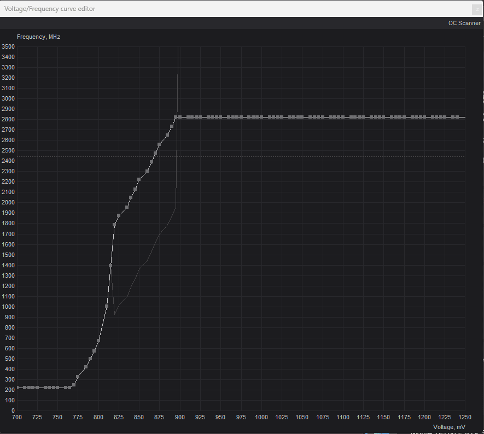This screenshot has width=484, height=434.
Task: Select the curve point at 775 mV near 330 MHz
Action: tap(78, 377)
